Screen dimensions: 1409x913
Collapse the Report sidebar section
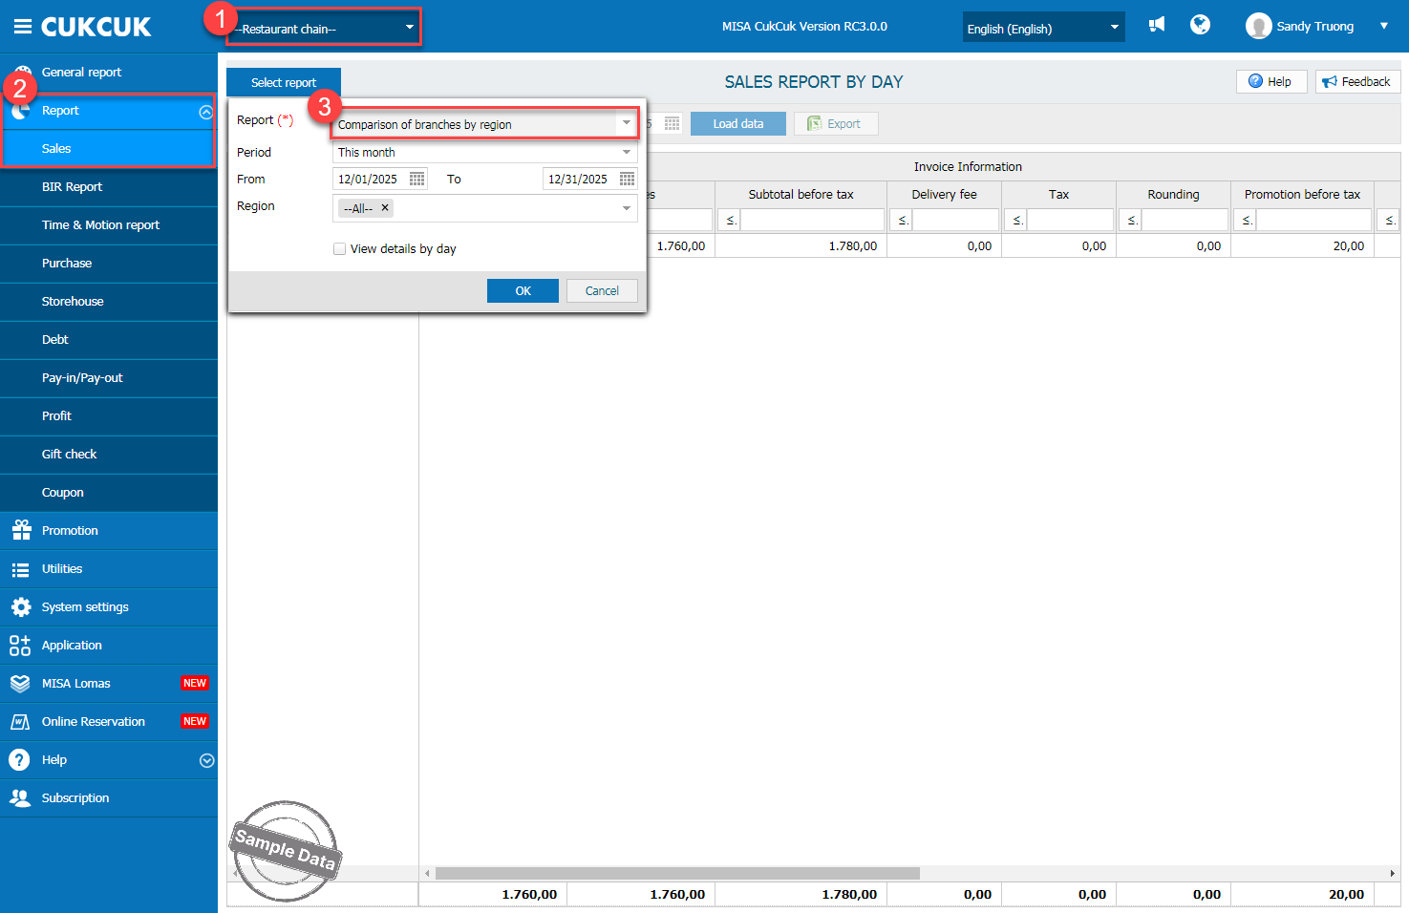[x=205, y=112]
